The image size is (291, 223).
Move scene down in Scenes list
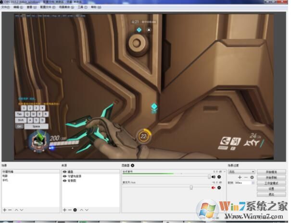(22, 210)
